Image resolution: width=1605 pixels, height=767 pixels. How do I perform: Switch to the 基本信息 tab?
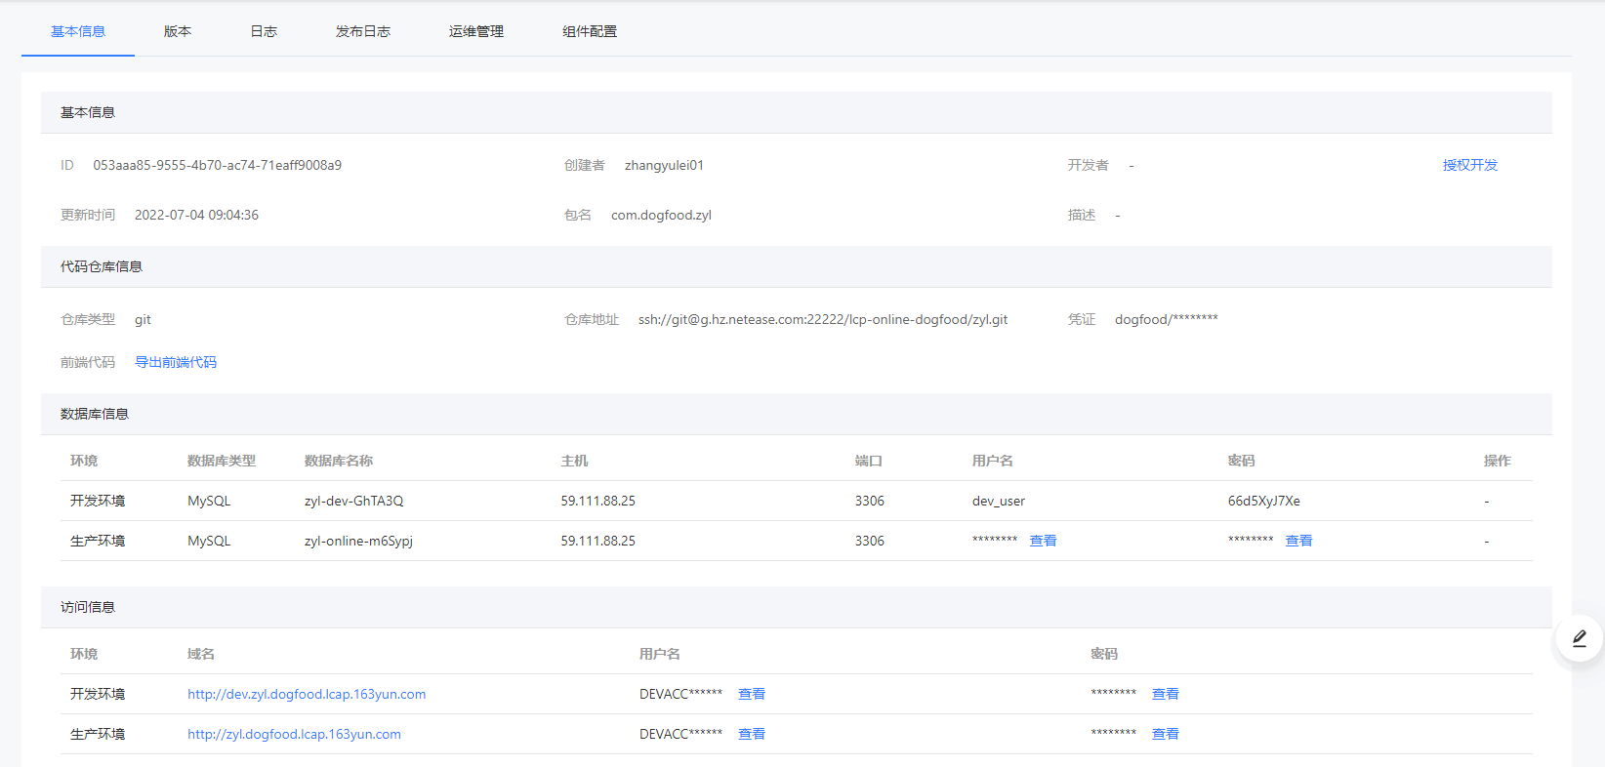[78, 31]
